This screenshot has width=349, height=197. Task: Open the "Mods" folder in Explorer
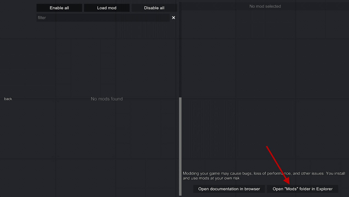pyautogui.click(x=303, y=189)
